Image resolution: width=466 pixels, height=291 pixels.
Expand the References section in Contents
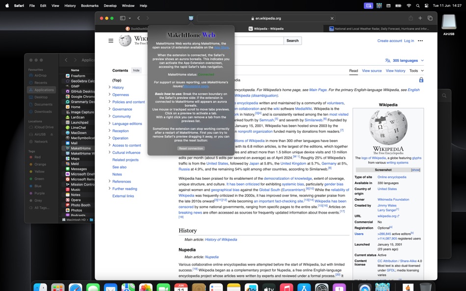tap(110, 181)
